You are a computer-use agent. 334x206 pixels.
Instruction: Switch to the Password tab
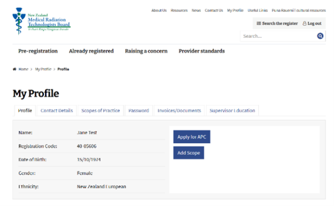point(139,111)
